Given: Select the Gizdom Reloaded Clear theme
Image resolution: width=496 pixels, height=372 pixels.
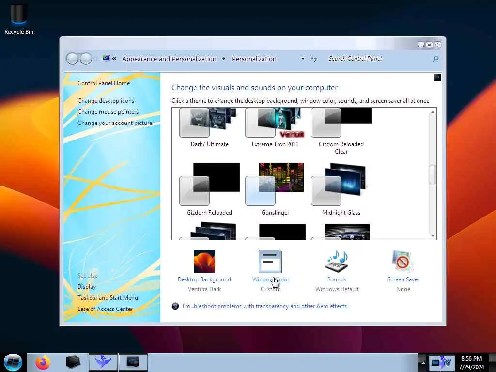Looking at the screenshot, I should pyautogui.click(x=341, y=131).
